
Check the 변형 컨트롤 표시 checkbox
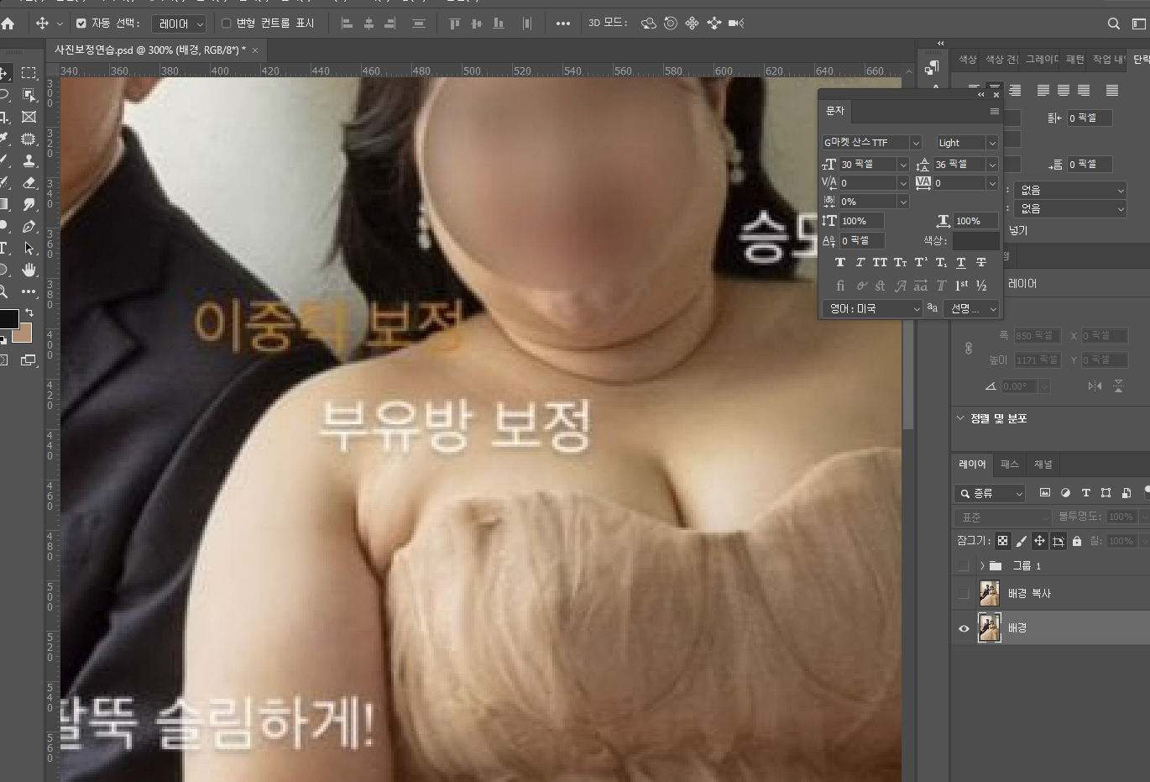coord(226,24)
